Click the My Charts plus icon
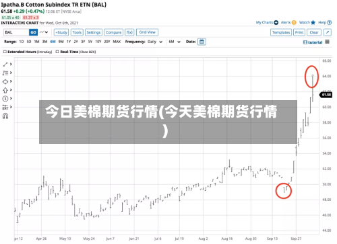Viewport: 337px width, 244px height. click(x=276, y=22)
